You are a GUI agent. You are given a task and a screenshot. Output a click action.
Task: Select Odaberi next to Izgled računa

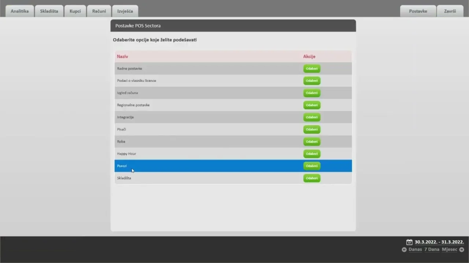[x=312, y=93]
